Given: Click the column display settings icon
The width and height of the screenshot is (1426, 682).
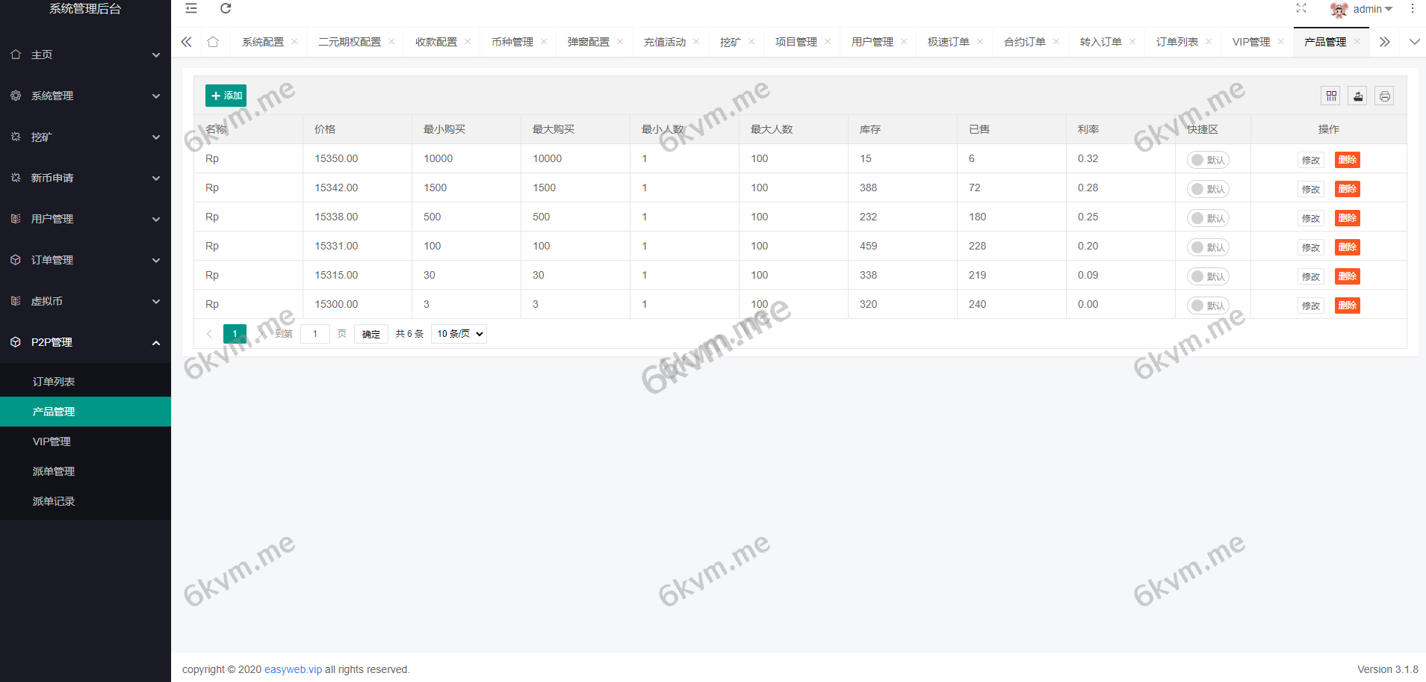Looking at the screenshot, I should click(1332, 96).
